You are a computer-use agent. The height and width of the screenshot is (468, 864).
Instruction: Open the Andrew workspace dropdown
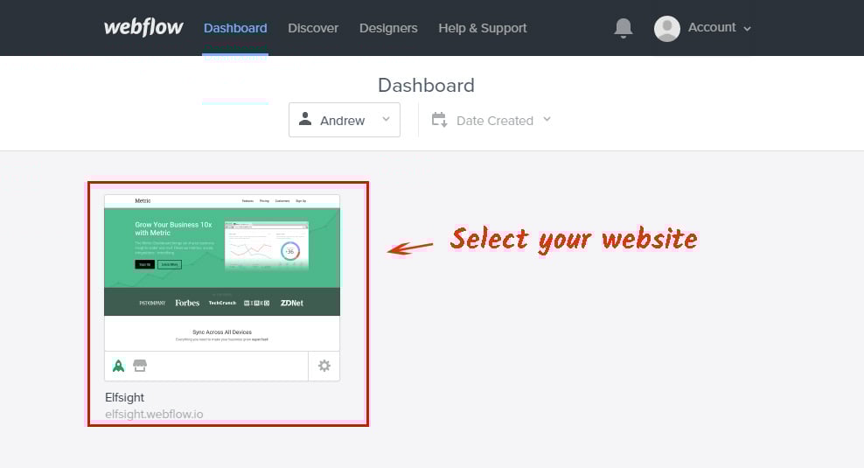pyautogui.click(x=345, y=120)
